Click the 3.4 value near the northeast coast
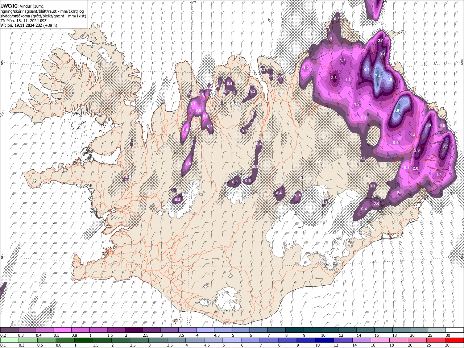The image size is (464, 348). [382, 54]
